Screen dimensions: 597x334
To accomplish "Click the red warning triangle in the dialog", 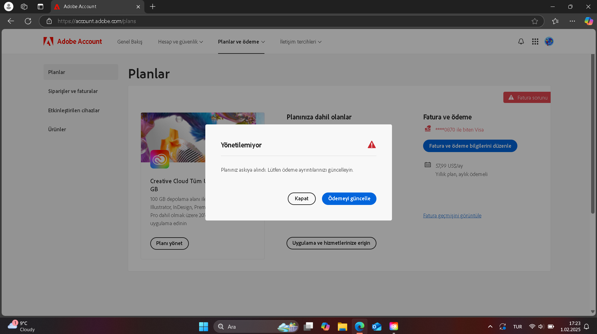I will (x=372, y=145).
